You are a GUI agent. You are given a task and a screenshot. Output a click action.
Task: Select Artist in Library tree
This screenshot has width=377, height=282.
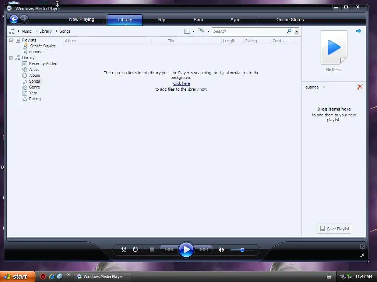(x=34, y=69)
